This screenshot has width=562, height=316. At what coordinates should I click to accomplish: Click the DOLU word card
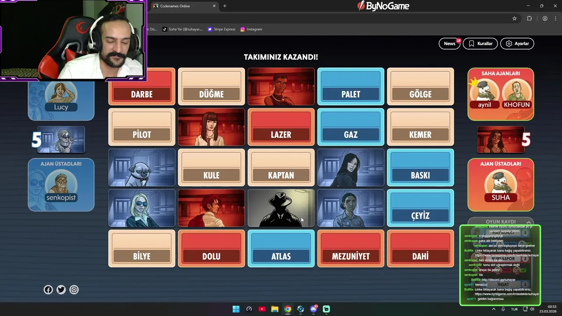coord(211,248)
